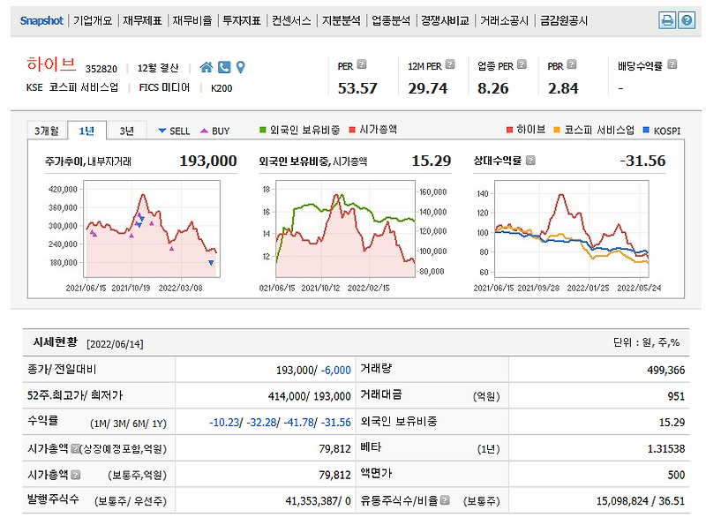This screenshot has height=525, width=706.
Task: Click the PER value 53.57
Action: click(x=357, y=88)
